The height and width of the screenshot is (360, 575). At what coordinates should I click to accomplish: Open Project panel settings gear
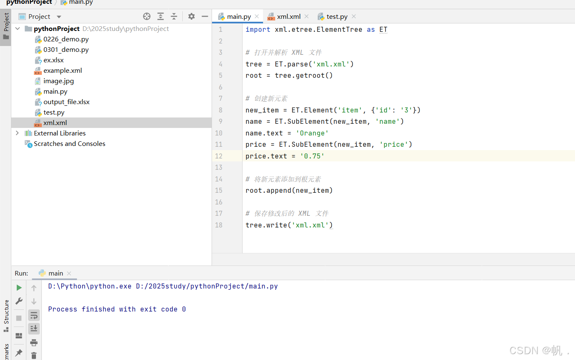[x=192, y=16]
